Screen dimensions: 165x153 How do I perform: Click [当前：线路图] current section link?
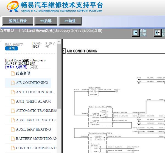[16, 67]
